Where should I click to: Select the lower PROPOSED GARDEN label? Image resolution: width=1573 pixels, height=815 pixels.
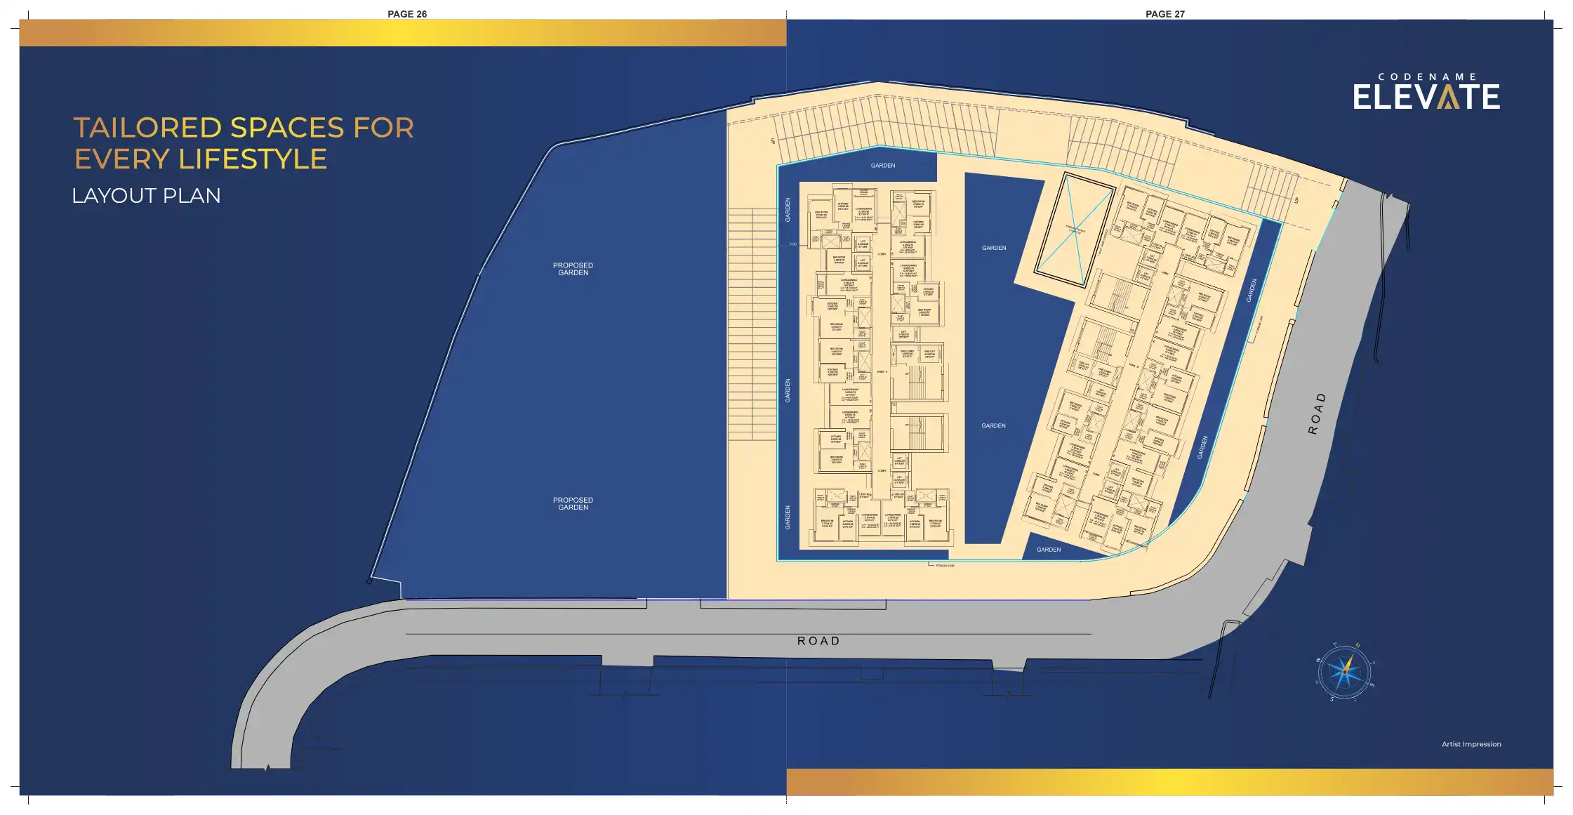point(573,503)
